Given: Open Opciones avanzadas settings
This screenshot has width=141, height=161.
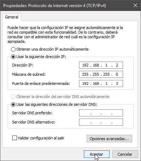Looking at the screenshot, I should 109,139.
